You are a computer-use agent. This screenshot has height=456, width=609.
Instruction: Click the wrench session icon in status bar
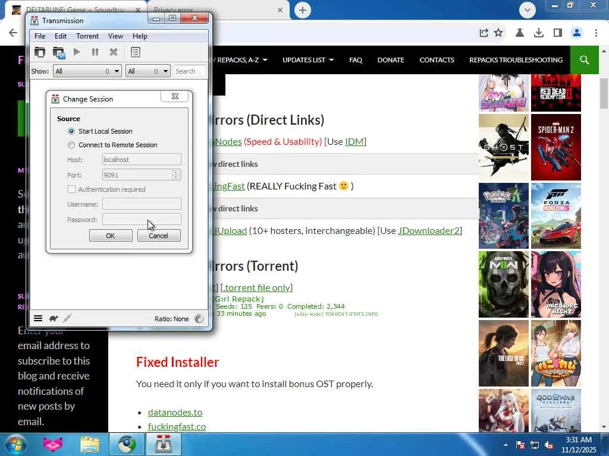click(x=67, y=318)
